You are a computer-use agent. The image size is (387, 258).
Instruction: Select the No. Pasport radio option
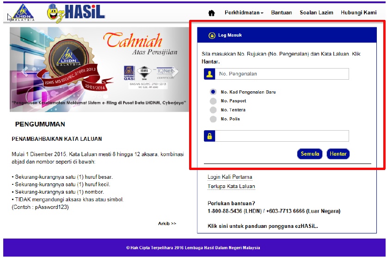(213, 101)
